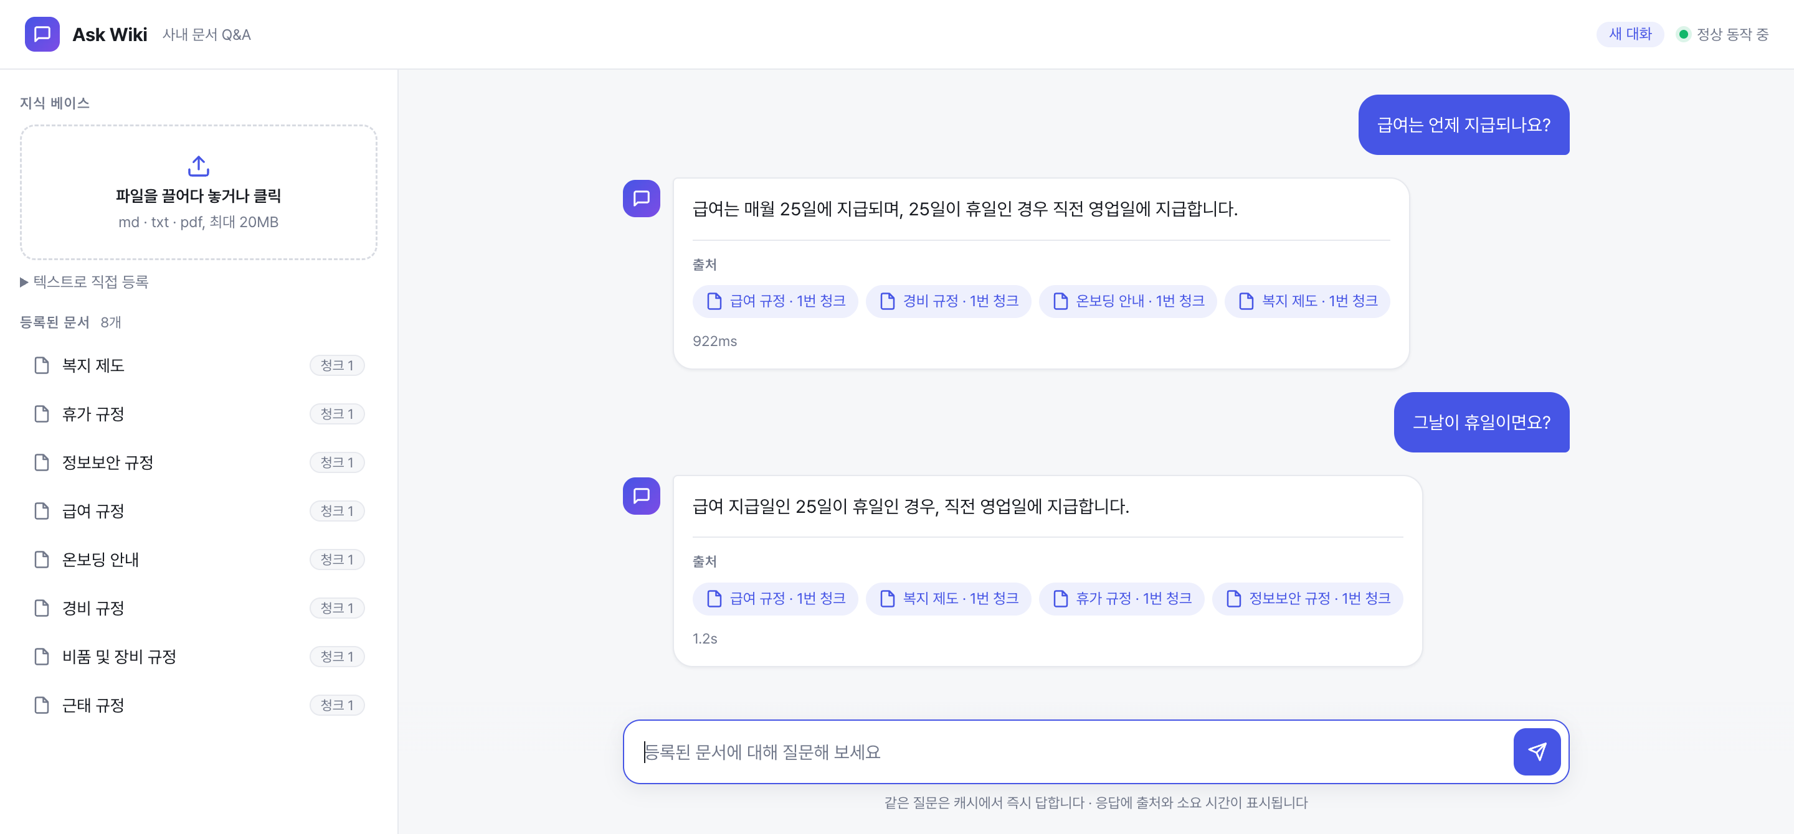This screenshot has height=834, width=1794.
Task: Select the 온보딩 안내 document in sidebar
Action: (x=199, y=560)
